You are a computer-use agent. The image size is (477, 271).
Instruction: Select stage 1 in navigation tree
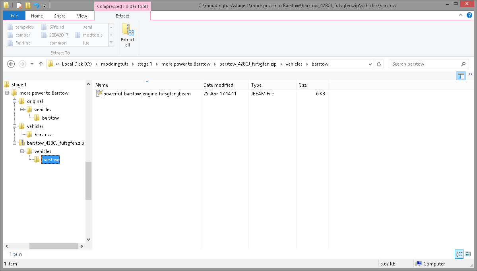(19, 85)
